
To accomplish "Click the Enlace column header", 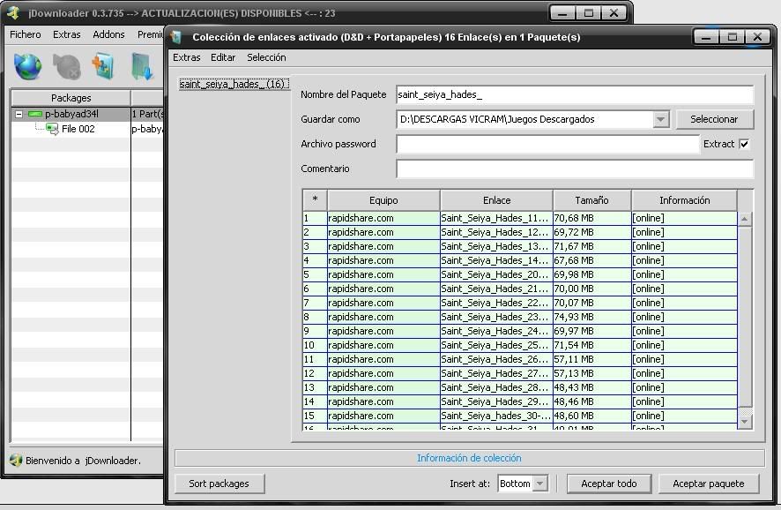I will click(x=496, y=200).
